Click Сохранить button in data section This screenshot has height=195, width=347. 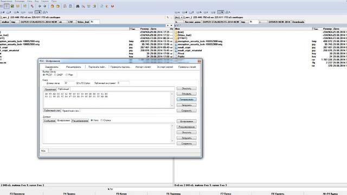[x=187, y=144]
